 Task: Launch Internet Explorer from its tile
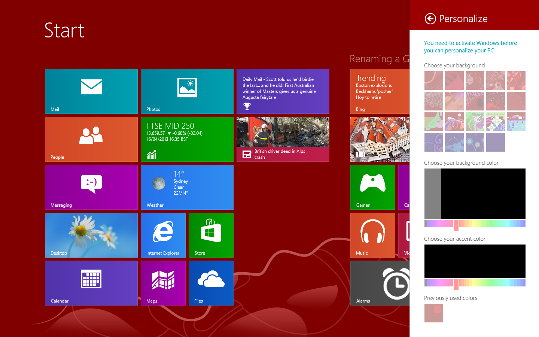tap(163, 235)
